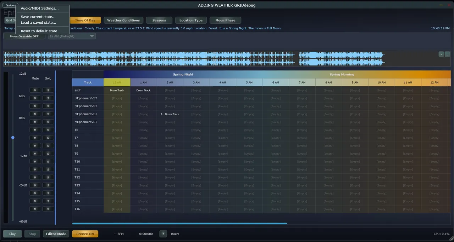Switch to the Weather Conditions tab
The height and width of the screenshot is (242, 454).
[x=123, y=20]
